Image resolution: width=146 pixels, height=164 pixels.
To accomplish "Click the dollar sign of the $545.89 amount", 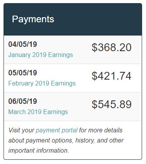I will pyautogui.click(x=95, y=104).
